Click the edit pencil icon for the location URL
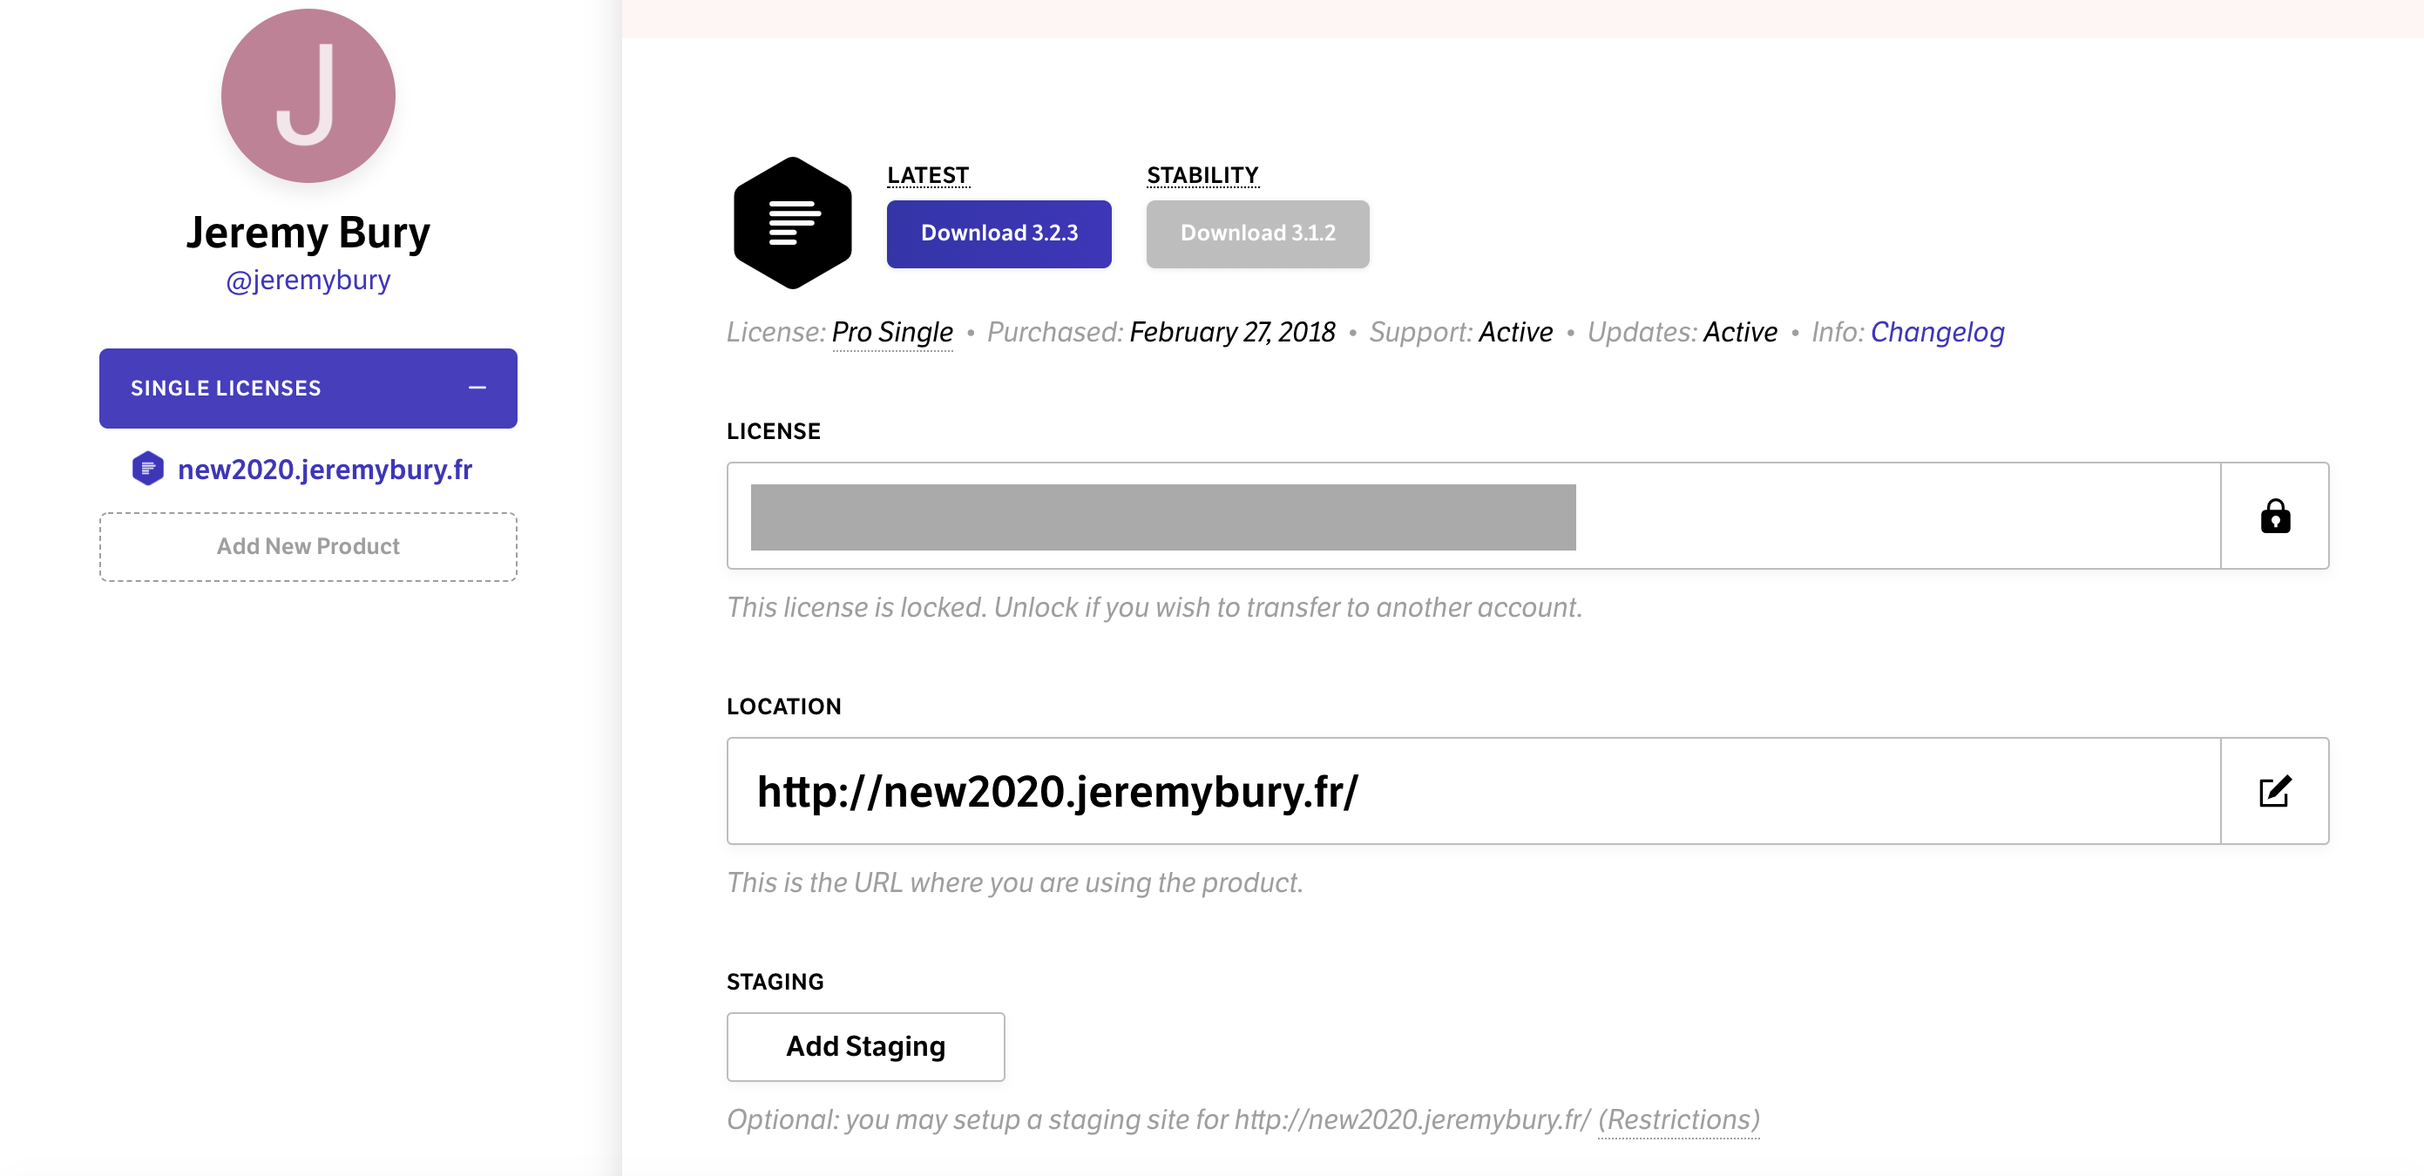Screen dimensions: 2424x1176 tap(2274, 791)
